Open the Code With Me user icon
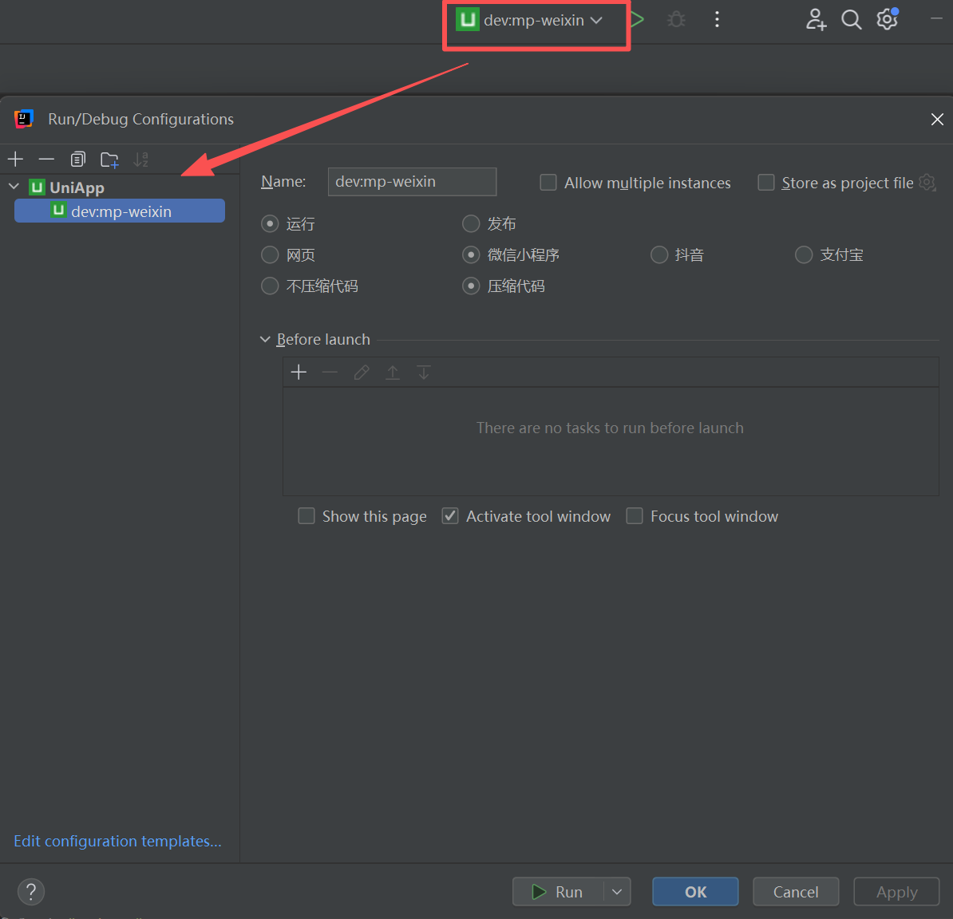Screen dimensions: 953x919 pyautogui.click(x=816, y=19)
